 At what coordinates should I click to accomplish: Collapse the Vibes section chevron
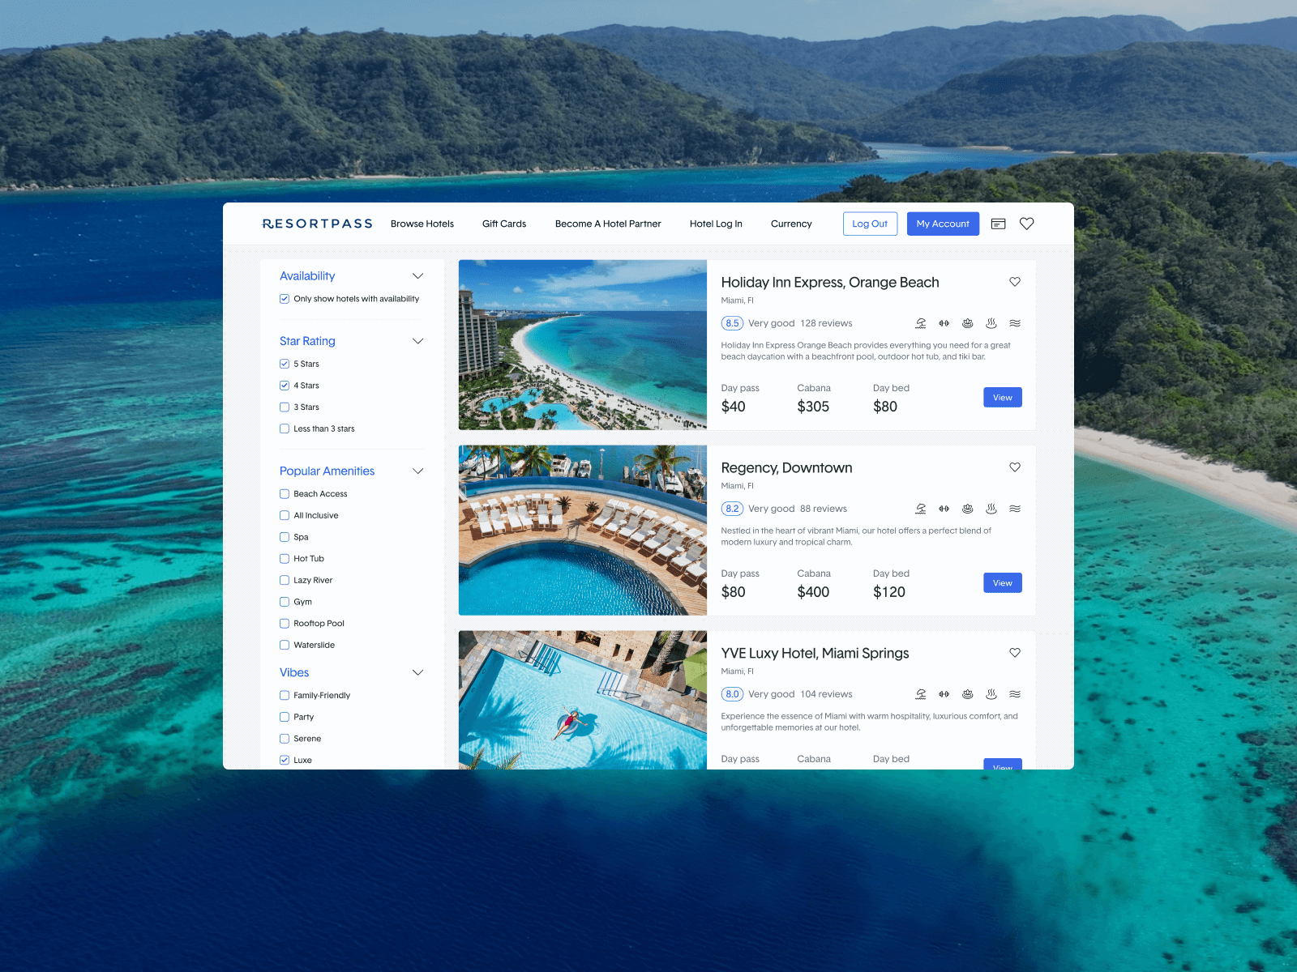(418, 672)
